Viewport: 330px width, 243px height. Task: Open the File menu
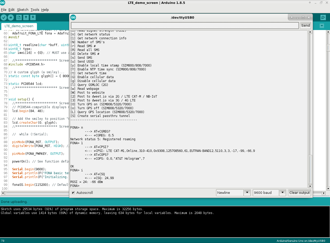pyautogui.click(x=4, y=10)
